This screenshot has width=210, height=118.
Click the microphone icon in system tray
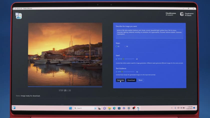[x=175, y=108]
